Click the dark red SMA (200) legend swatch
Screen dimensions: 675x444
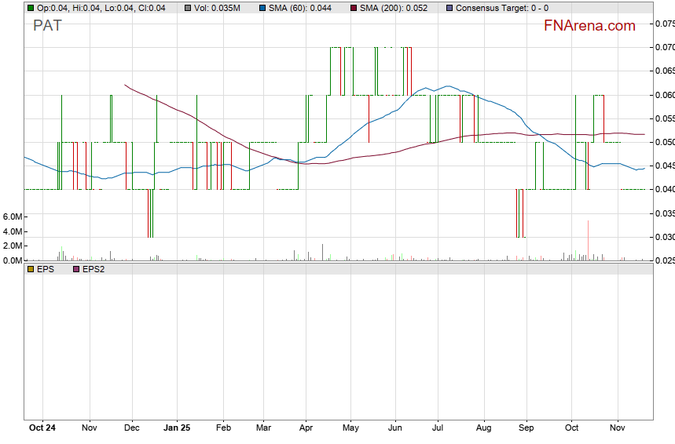tap(352, 8)
